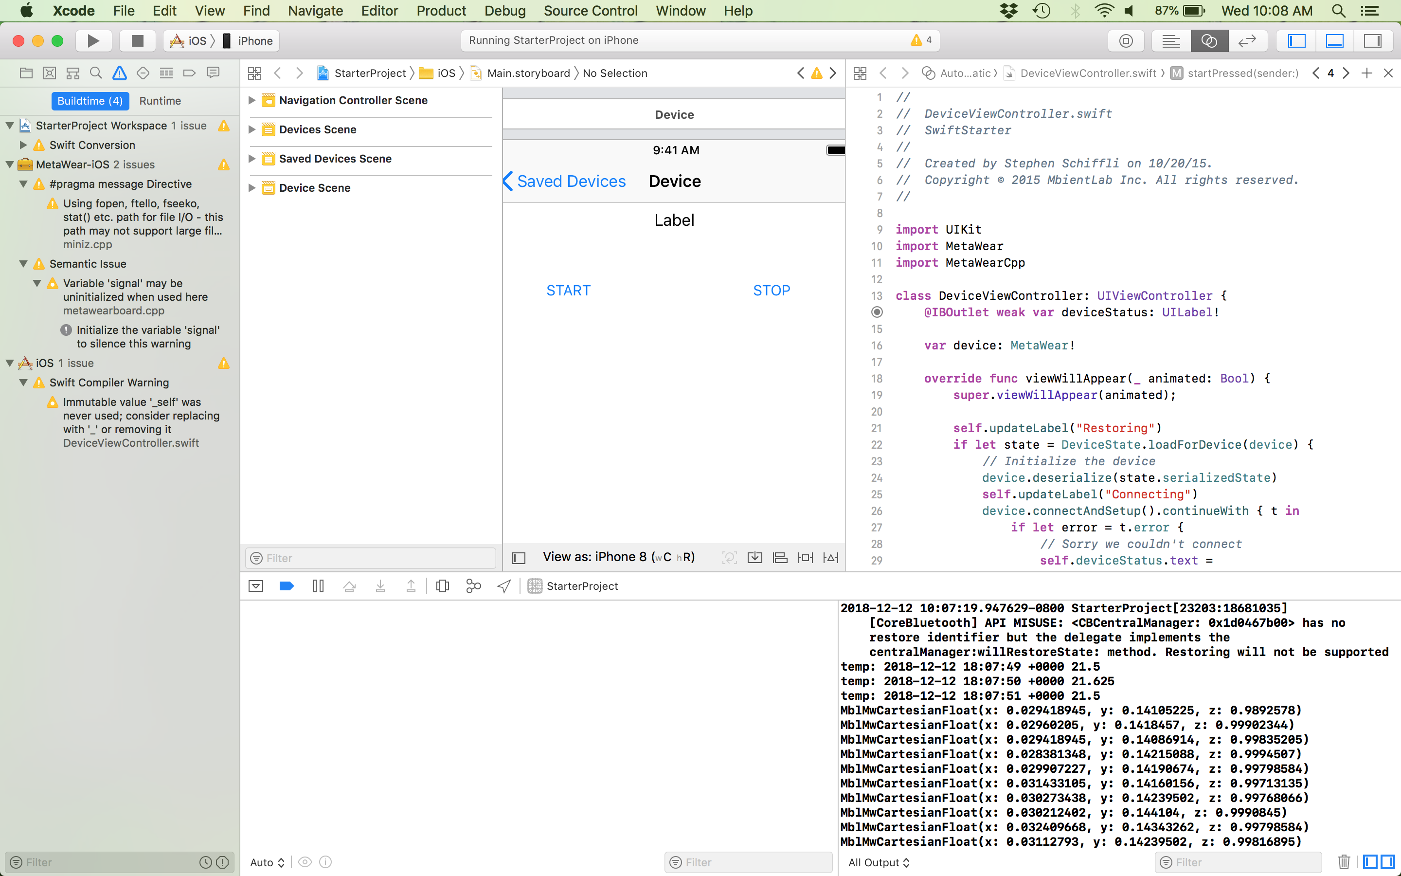Click the Standard Editor single view icon

click(x=1169, y=40)
